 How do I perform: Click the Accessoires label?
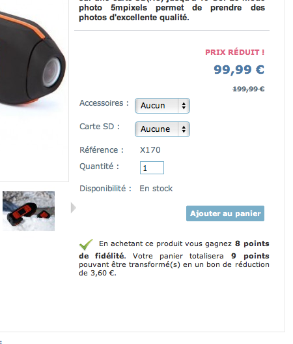[x=104, y=103]
